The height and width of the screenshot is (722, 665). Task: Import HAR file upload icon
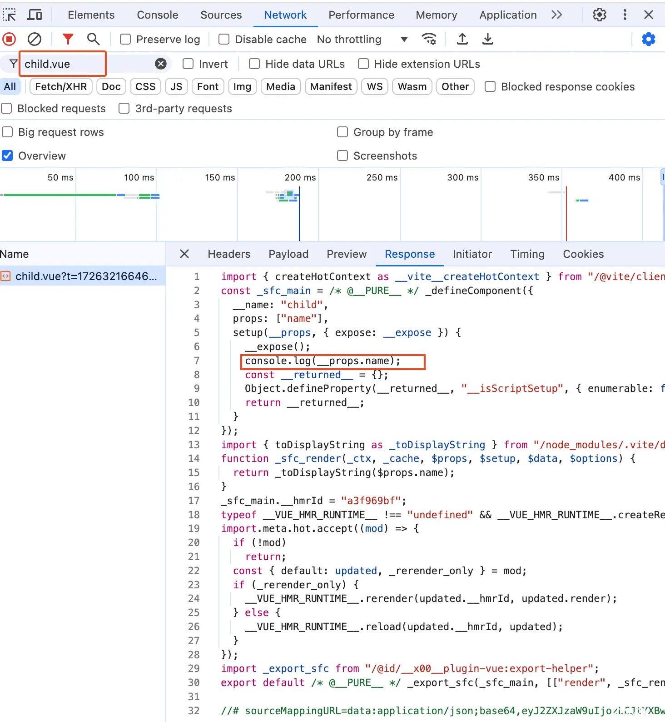click(x=462, y=39)
